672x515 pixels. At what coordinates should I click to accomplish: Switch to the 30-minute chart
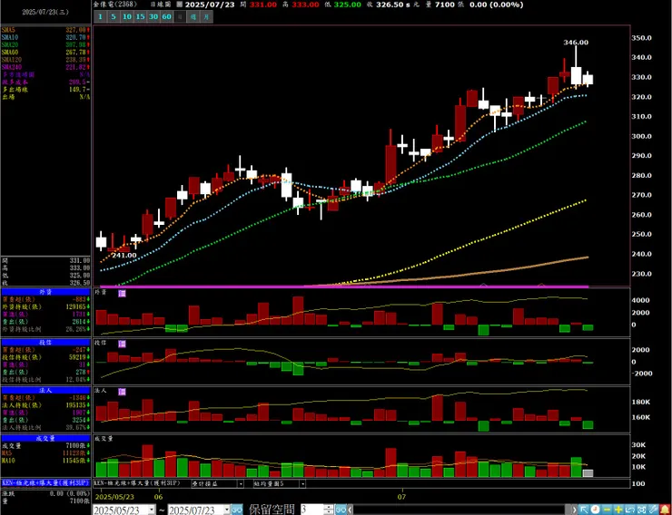pos(153,16)
